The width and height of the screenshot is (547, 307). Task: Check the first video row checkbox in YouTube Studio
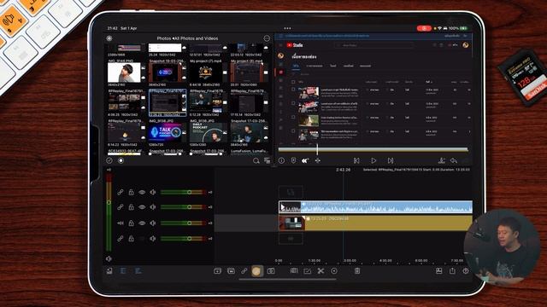tap(293, 90)
